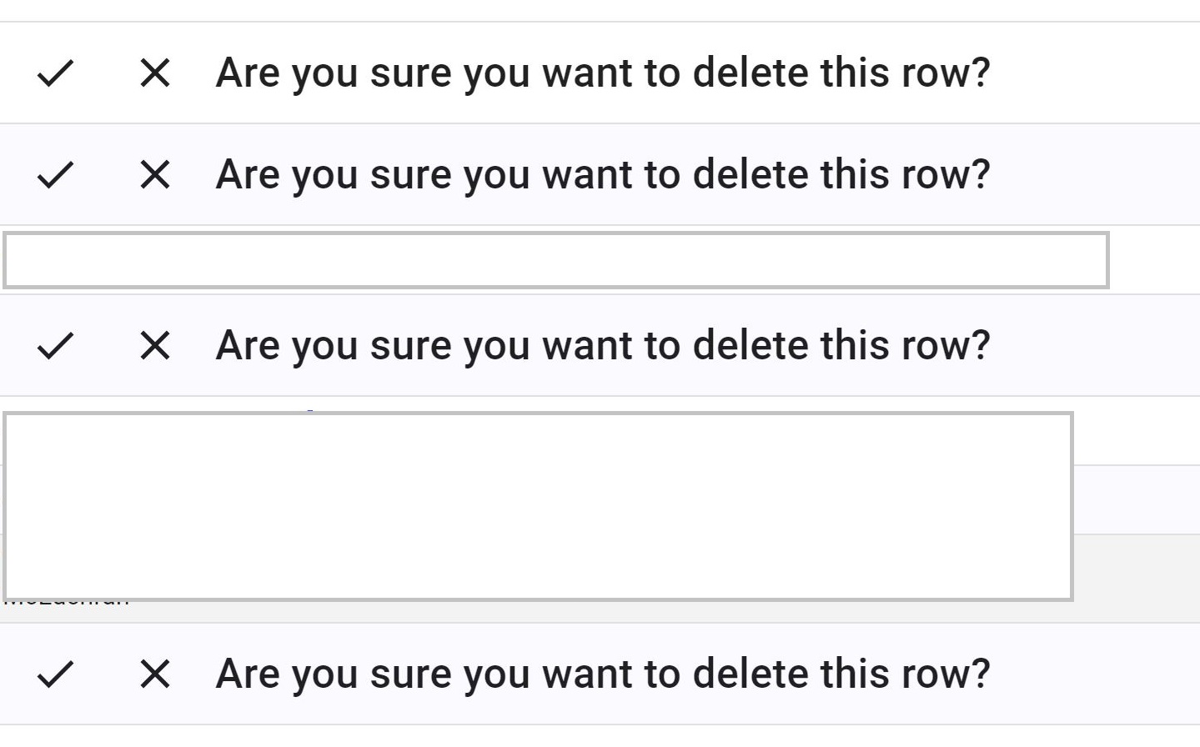1200x747 pixels.
Task: Select the third confirmation prompt's row
Action: click(602, 344)
